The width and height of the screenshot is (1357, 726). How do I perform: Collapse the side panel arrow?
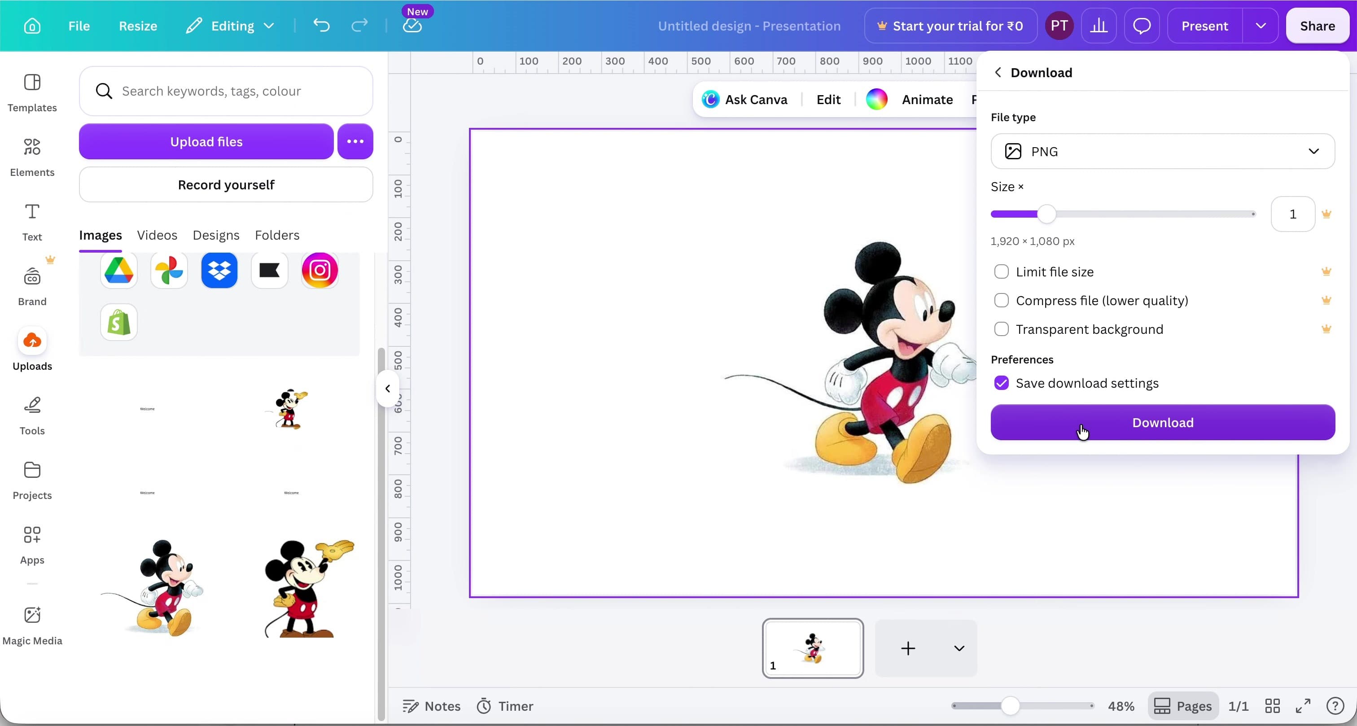click(387, 388)
